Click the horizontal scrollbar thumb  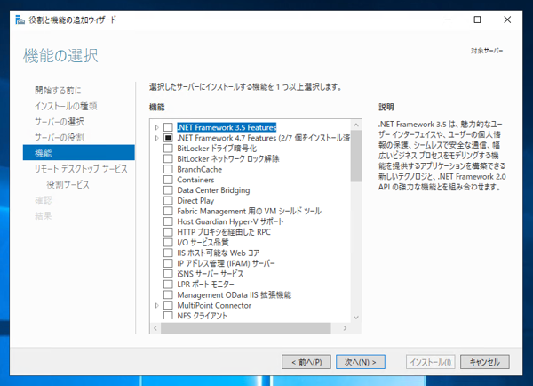pos(246,328)
